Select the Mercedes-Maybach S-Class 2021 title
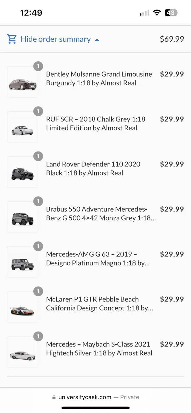Screen dimensions: 191x413 (99, 349)
